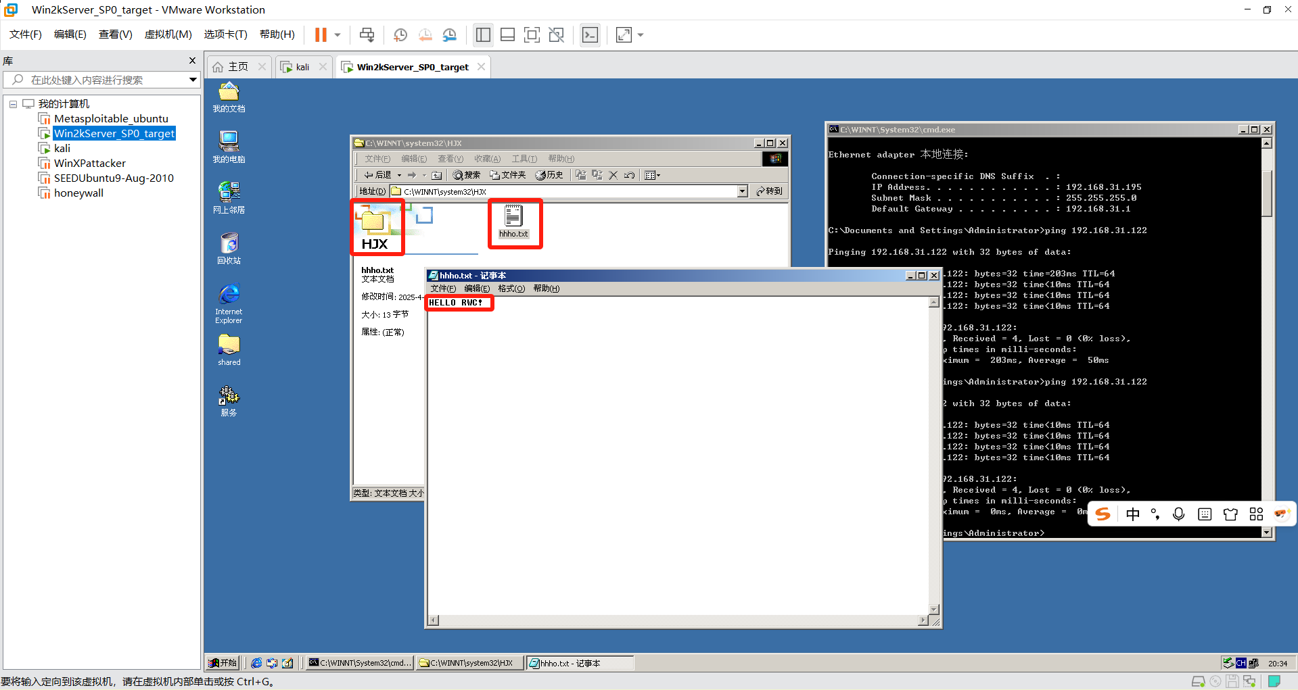
Task: Open the stretch guest dropdown arrow
Action: pyautogui.click(x=641, y=34)
